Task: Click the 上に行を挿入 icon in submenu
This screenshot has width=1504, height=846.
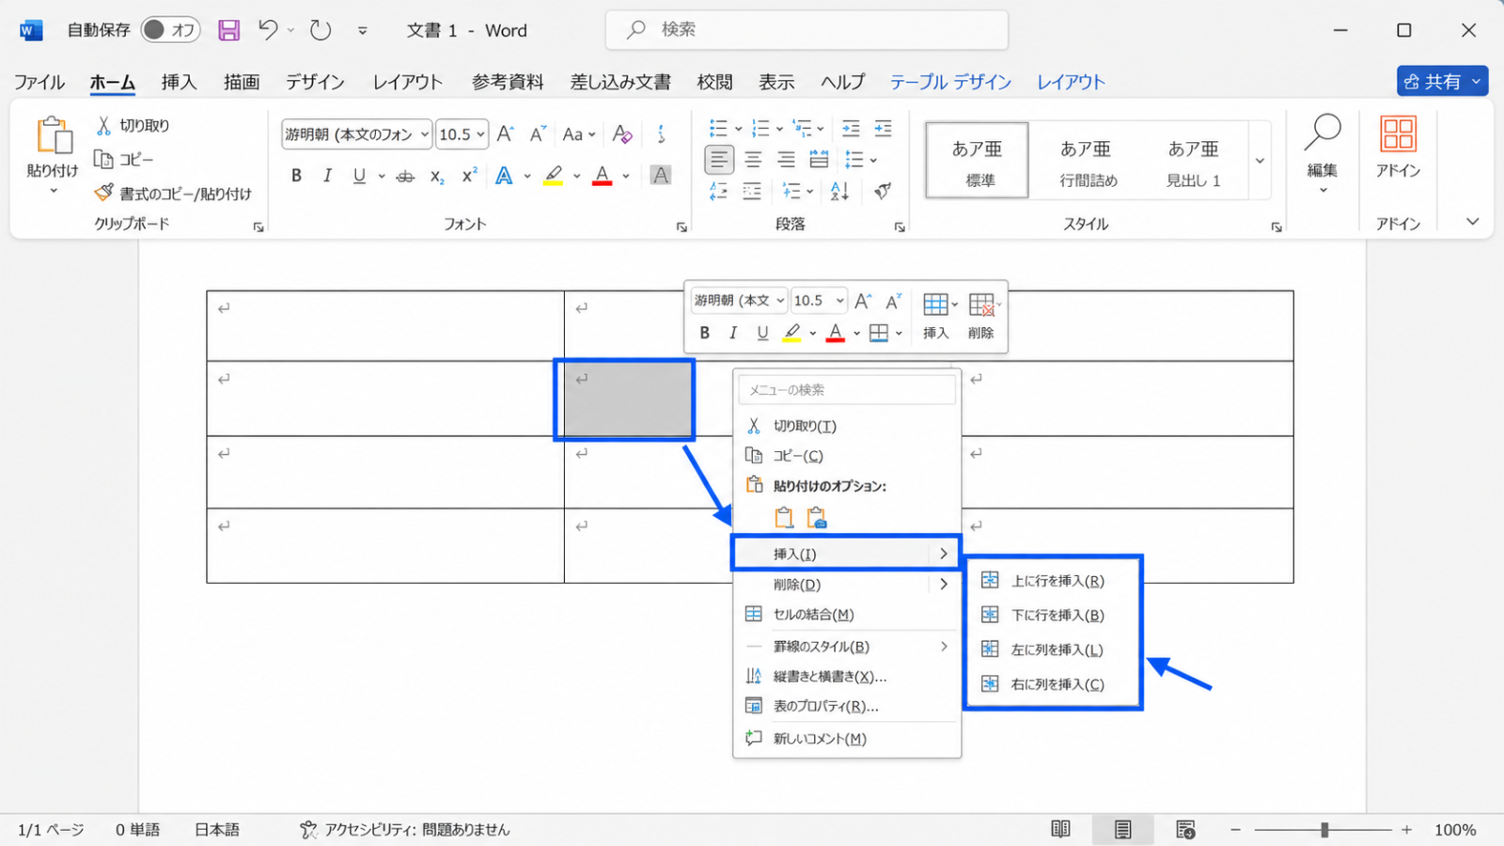Action: (x=990, y=580)
